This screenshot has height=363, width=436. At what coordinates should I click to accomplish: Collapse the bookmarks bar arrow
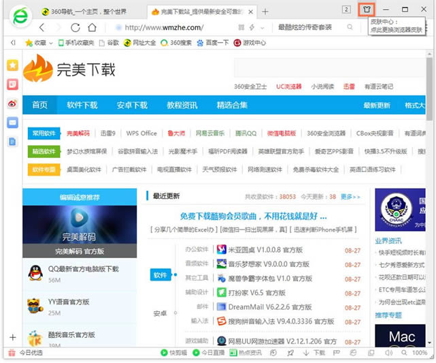click(12, 43)
